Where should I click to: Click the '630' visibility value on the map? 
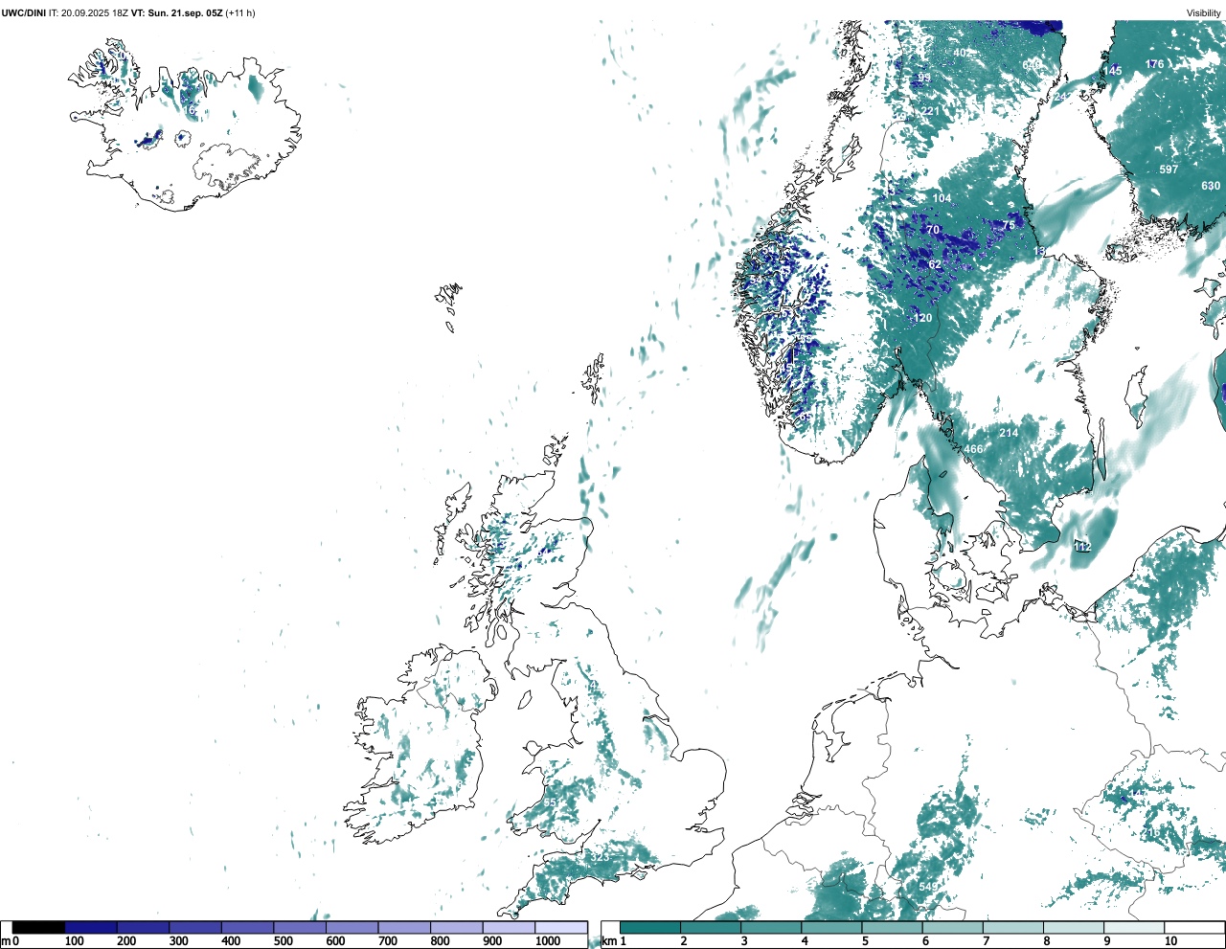[x=1211, y=186]
